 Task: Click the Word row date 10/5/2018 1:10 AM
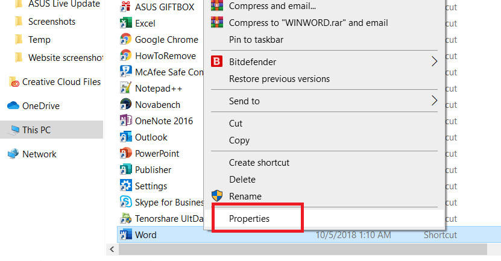click(353, 235)
